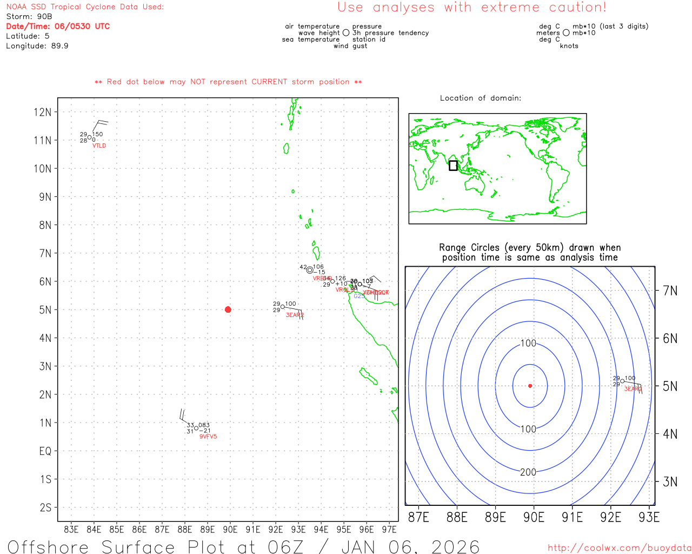Click pressure value '150' by VTLD station

[x=97, y=134]
